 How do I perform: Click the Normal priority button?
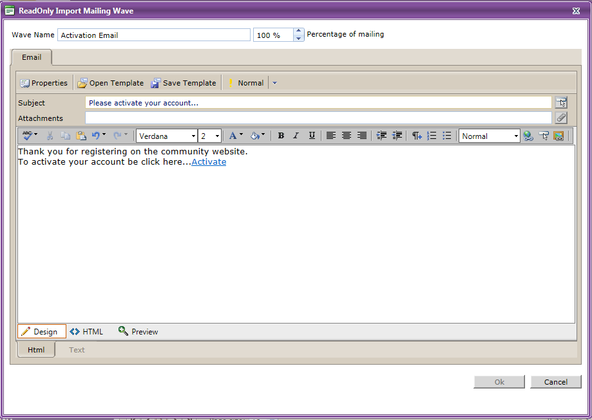[246, 83]
